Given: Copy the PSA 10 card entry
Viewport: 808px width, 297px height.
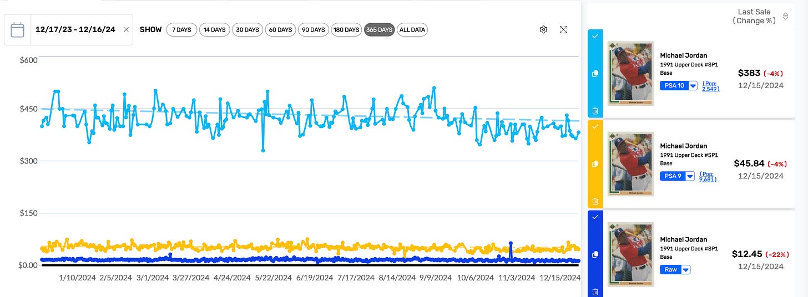Looking at the screenshot, I should pyautogui.click(x=595, y=73).
